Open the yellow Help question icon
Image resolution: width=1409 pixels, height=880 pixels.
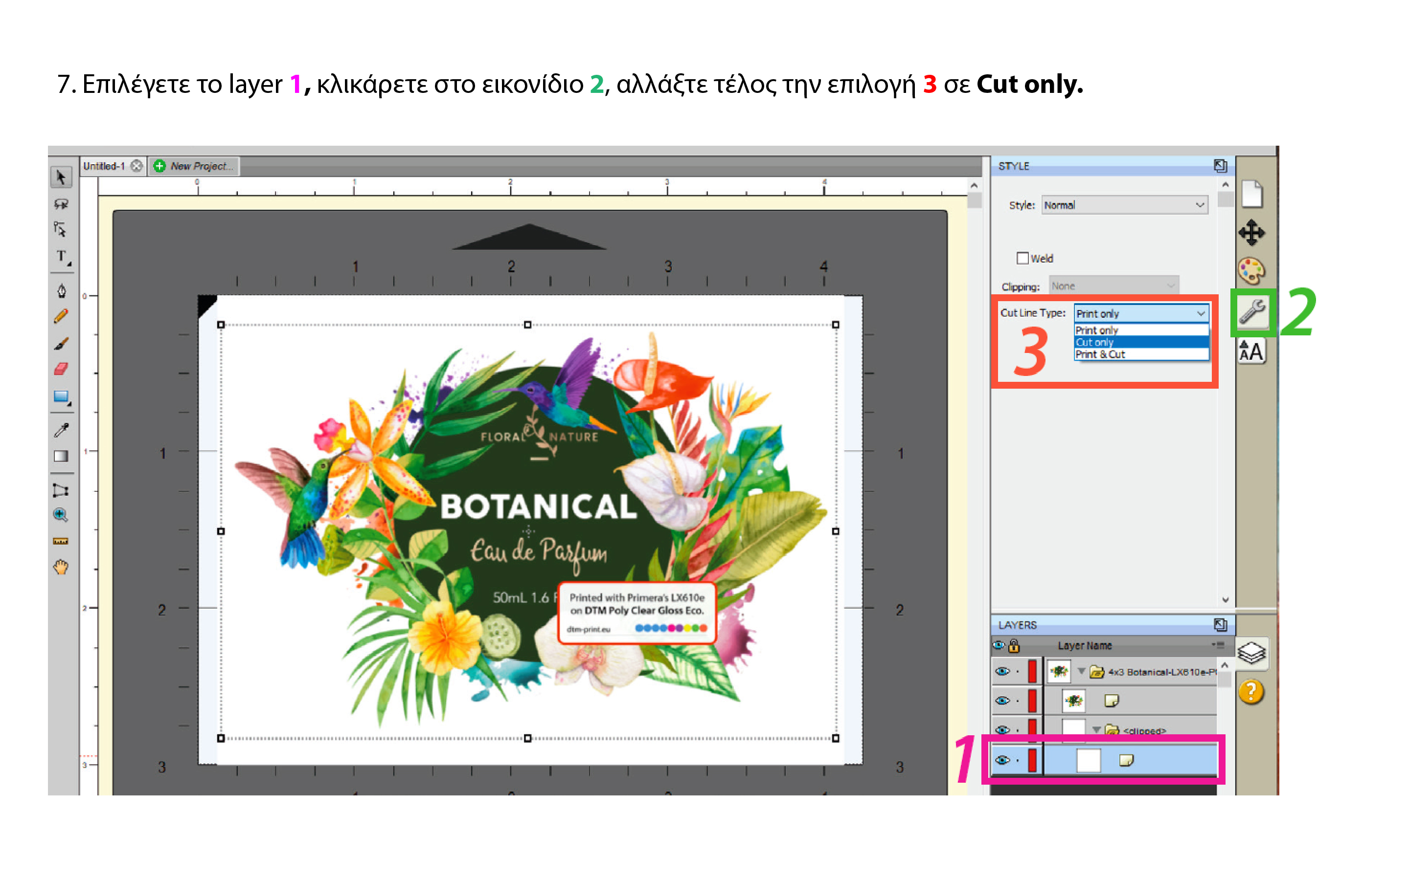1251,692
